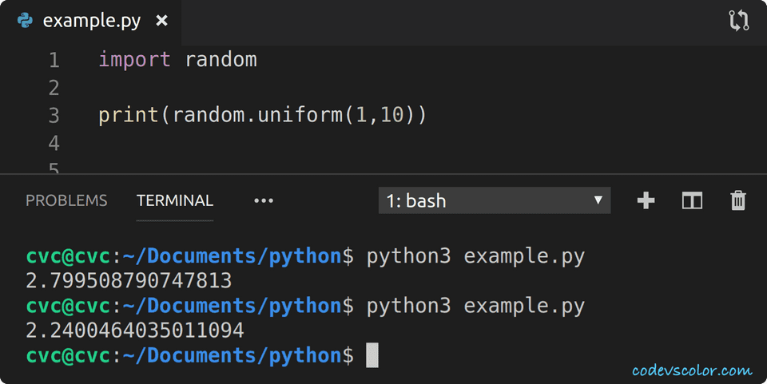Switch to the PROBLEMS panel tab
Screen dimensions: 767x384
tap(66, 200)
